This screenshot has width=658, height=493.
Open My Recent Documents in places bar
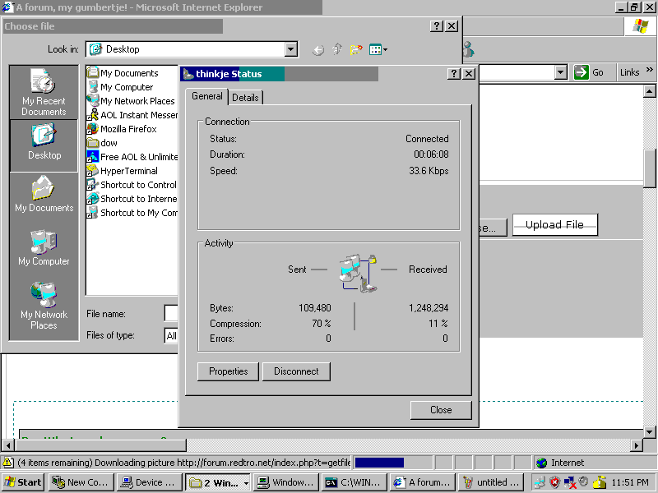pyautogui.click(x=44, y=92)
